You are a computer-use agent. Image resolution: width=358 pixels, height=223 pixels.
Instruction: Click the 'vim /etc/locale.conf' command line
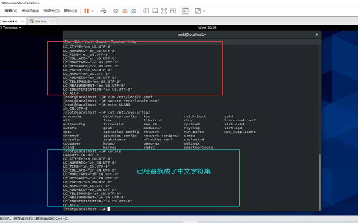click(x=107, y=97)
